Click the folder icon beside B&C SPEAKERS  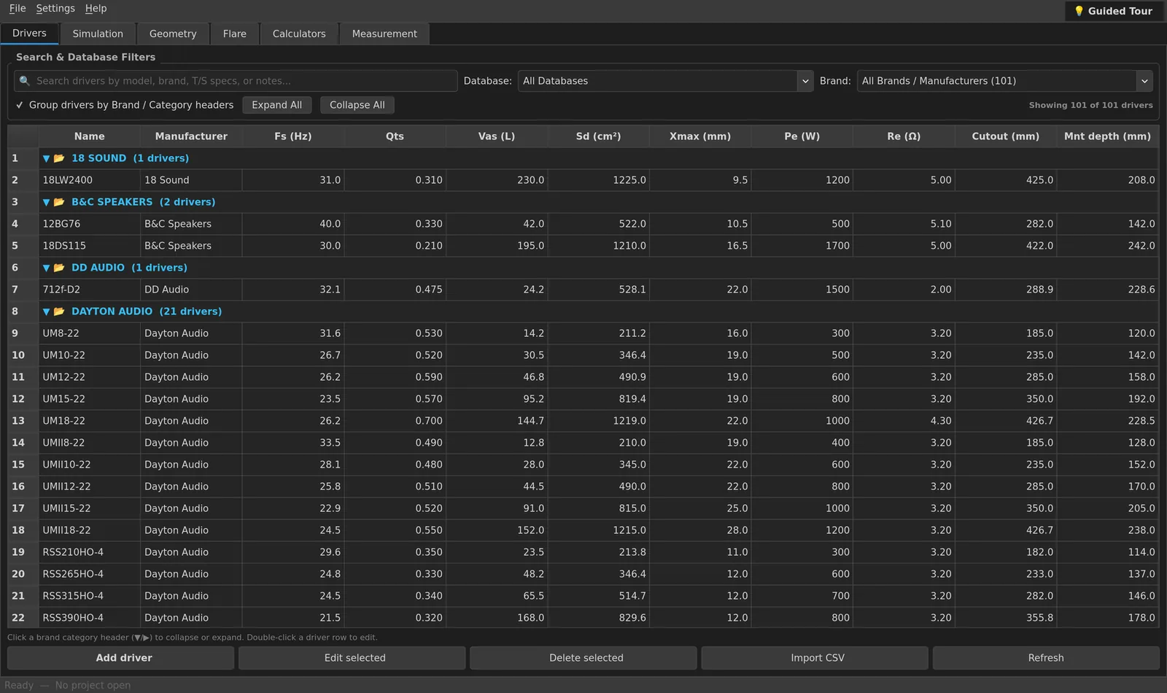coord(59,202)
